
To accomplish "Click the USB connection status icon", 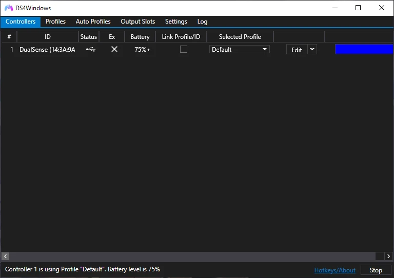I will [x=90, y=50].
